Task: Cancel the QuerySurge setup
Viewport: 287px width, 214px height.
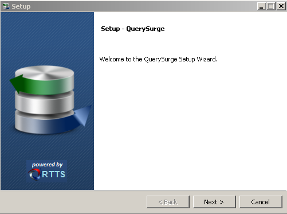Action: (x=261, y=202)
